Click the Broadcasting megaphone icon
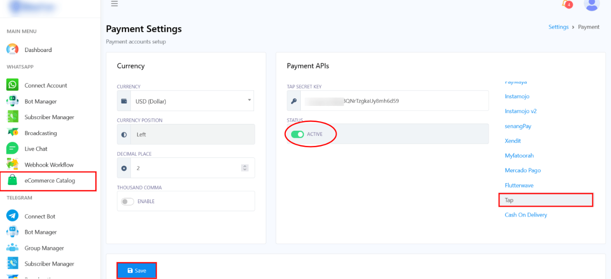Image resolution: width=611 pixels, height=279 pixels. tap(12, 133)
